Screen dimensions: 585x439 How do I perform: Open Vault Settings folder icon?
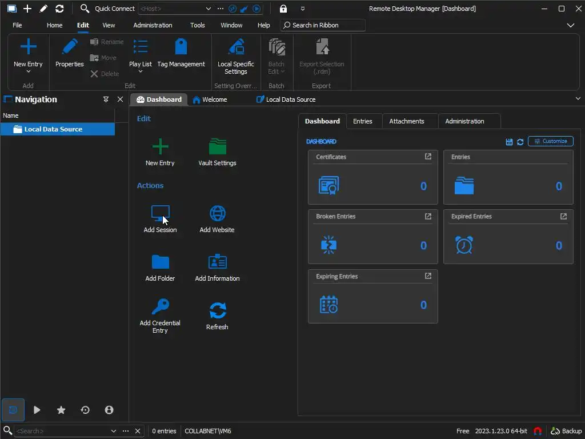(218, 146)
